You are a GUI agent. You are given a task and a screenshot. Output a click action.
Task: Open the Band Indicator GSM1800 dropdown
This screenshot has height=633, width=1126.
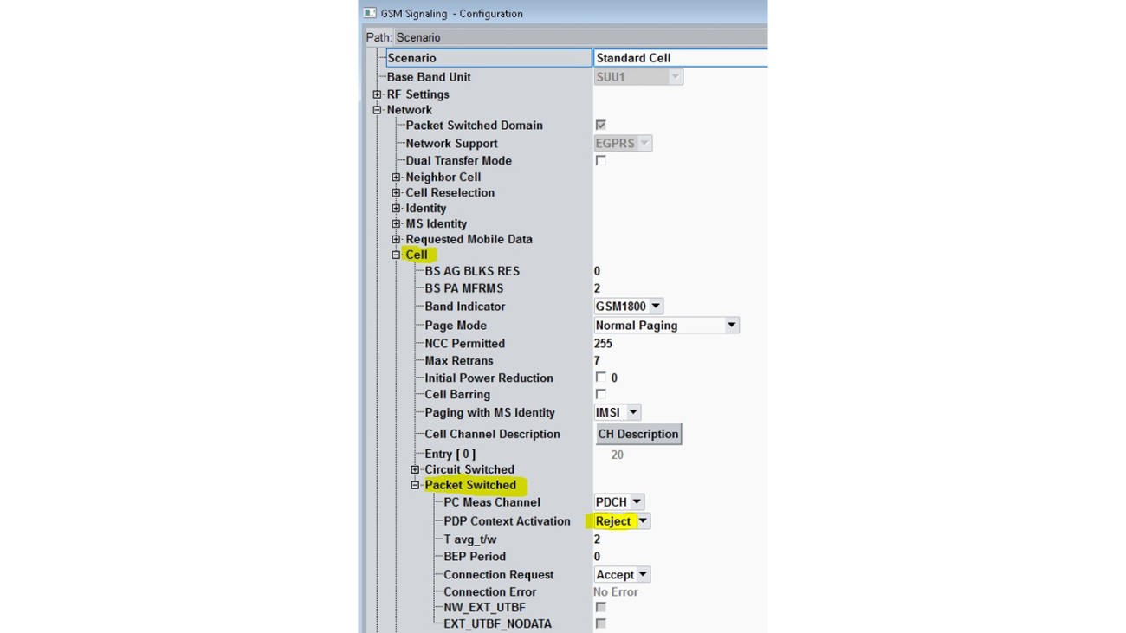tap(629, 306)
